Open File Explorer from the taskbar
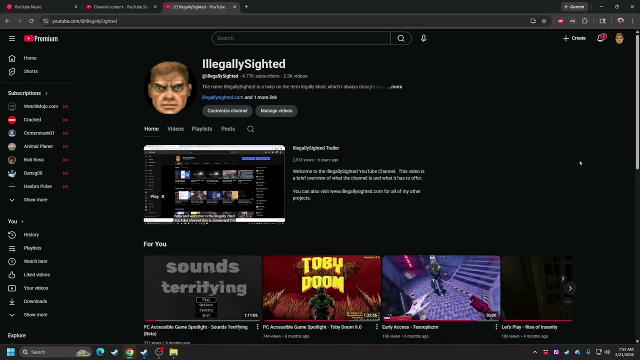 click(x=173, y=352)
